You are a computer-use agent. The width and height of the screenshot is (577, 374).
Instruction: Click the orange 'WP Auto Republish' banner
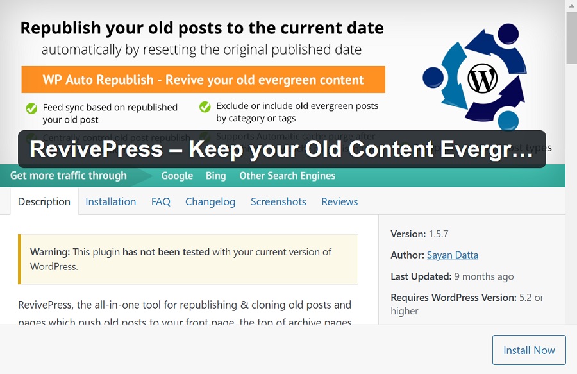(203, 79)
